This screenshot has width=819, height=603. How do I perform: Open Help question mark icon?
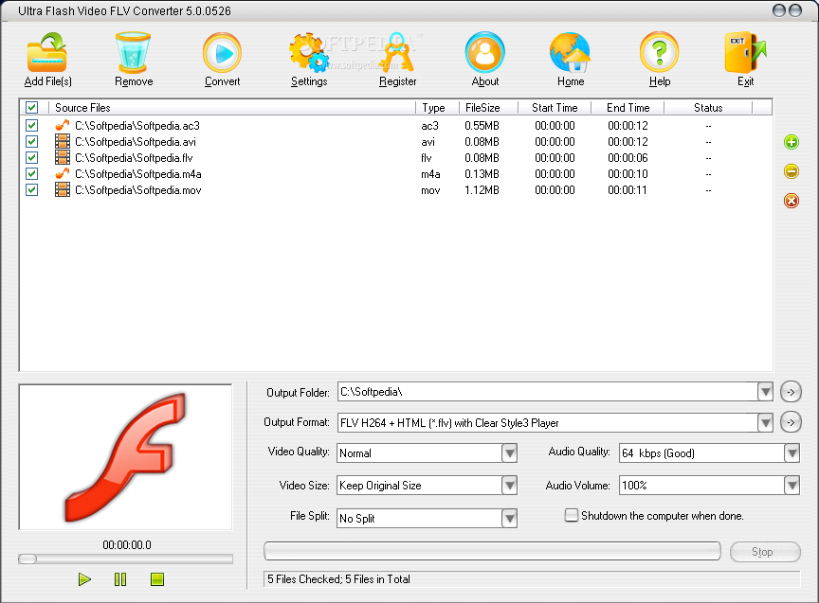click(659, 52)
